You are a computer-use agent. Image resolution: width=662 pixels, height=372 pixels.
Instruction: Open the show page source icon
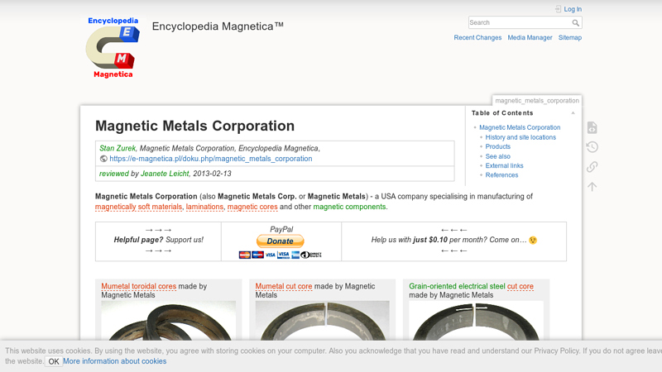[x=592, y=127]
